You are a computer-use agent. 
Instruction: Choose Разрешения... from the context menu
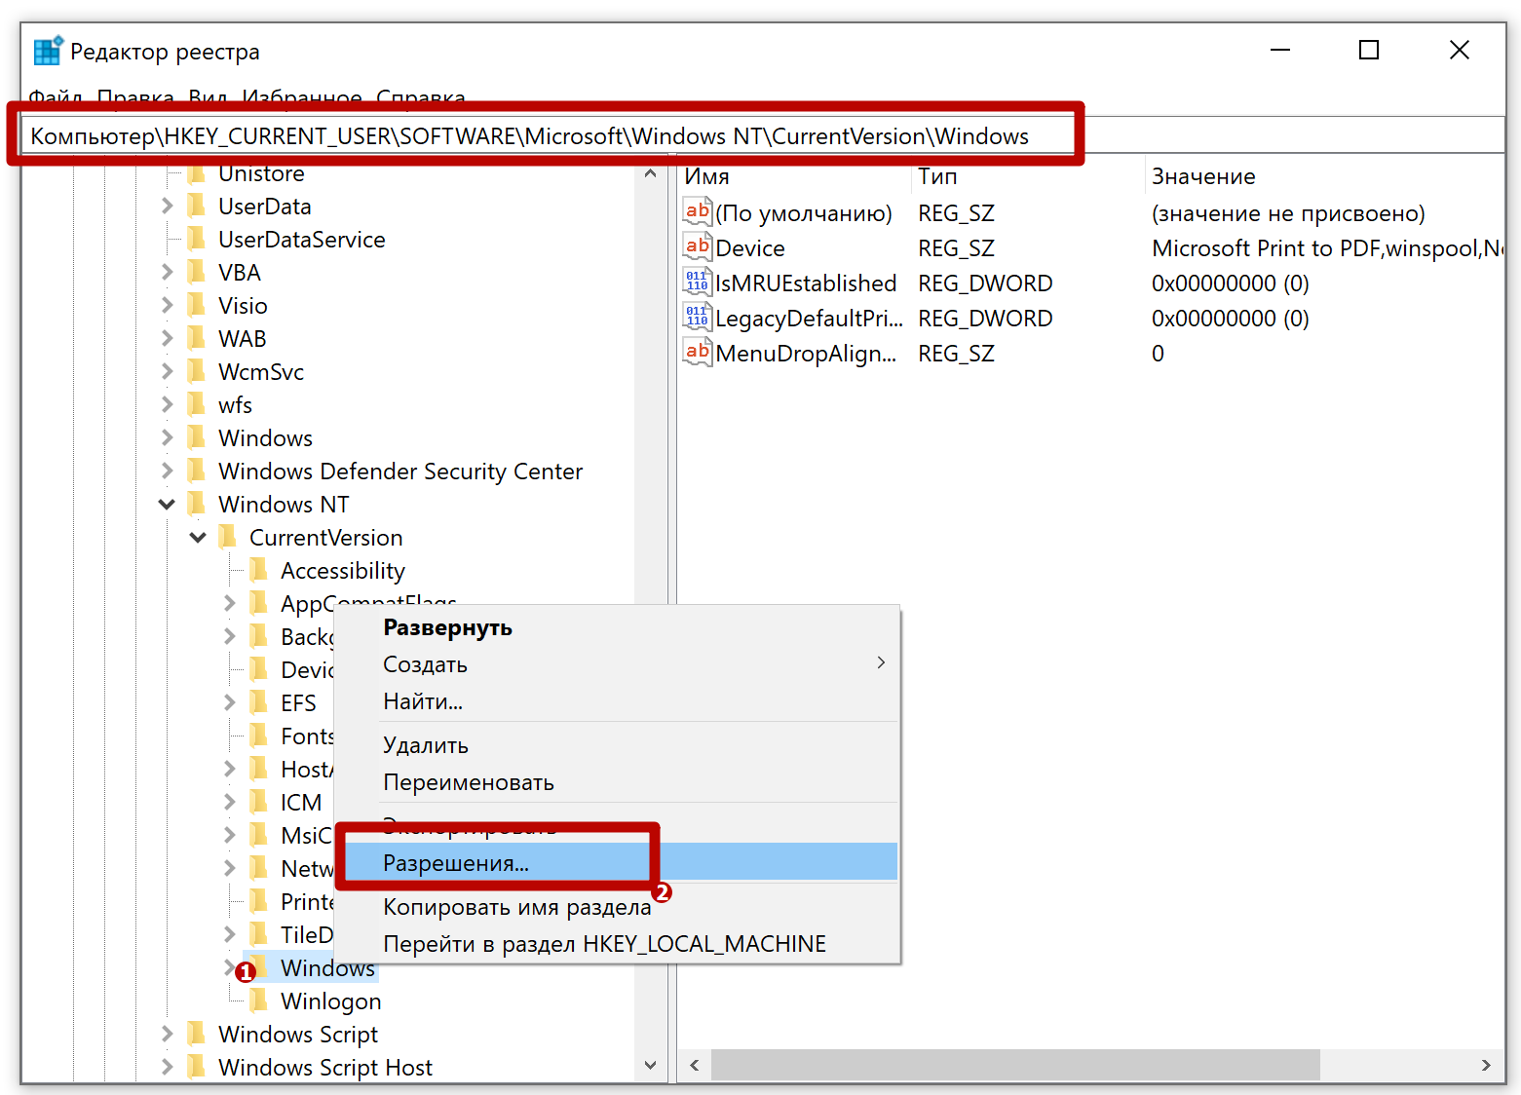[x=455, y=863]
